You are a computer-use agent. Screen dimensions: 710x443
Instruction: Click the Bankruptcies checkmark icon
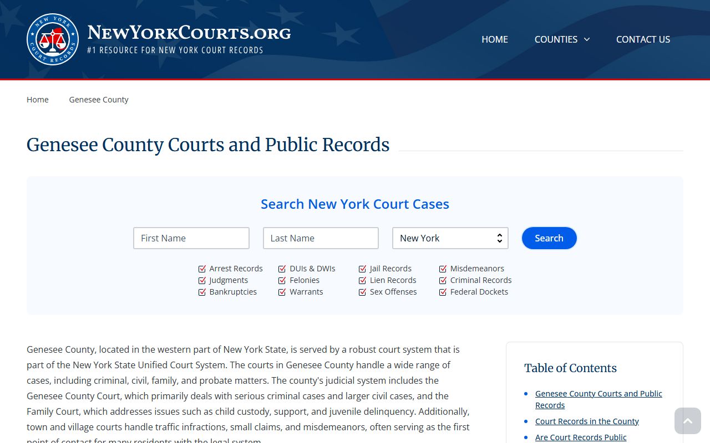pyautogui.click(x=202, y=292)
